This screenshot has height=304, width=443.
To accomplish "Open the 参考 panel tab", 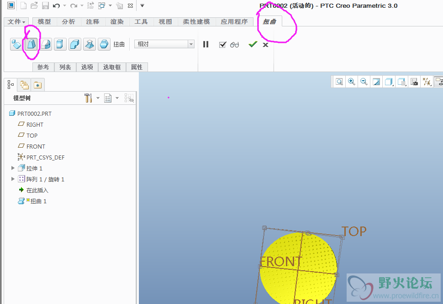I will (x=43, y=67).
